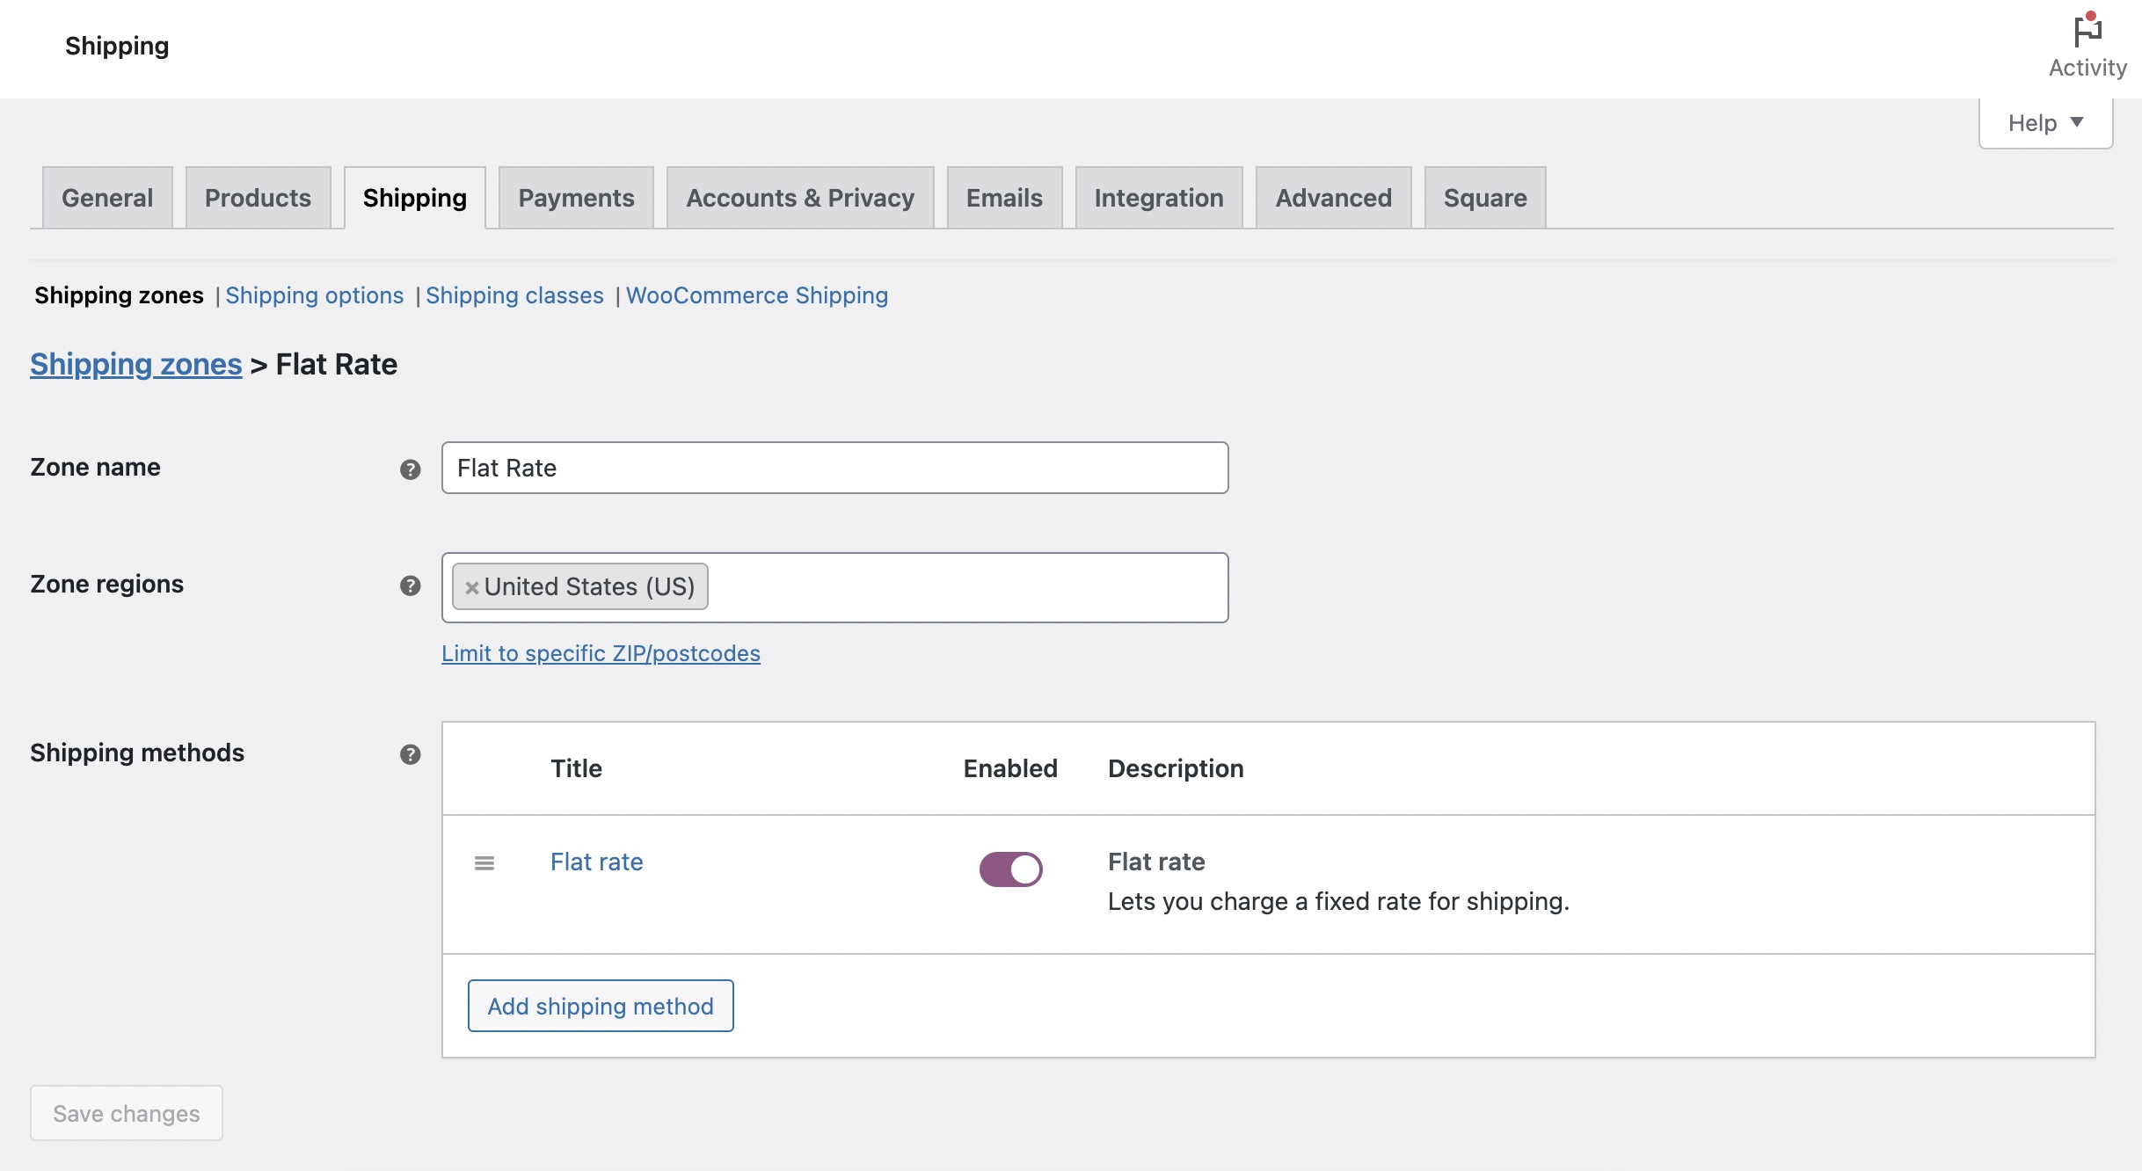Image resolution: width=2142 pixels, height=1171 pixels.
Task: Click the Description column header
Action: point(1176,768)
